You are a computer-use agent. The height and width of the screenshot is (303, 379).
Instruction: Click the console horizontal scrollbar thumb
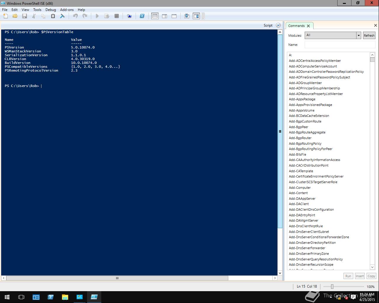(x=117, y=278)
